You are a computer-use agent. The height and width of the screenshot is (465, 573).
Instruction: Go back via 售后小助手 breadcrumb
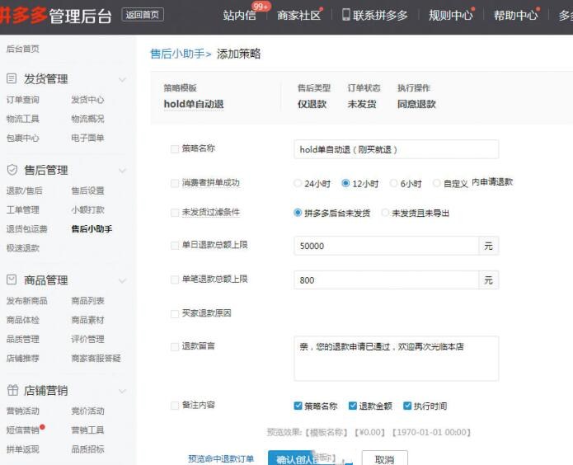(x=177, y=54)
